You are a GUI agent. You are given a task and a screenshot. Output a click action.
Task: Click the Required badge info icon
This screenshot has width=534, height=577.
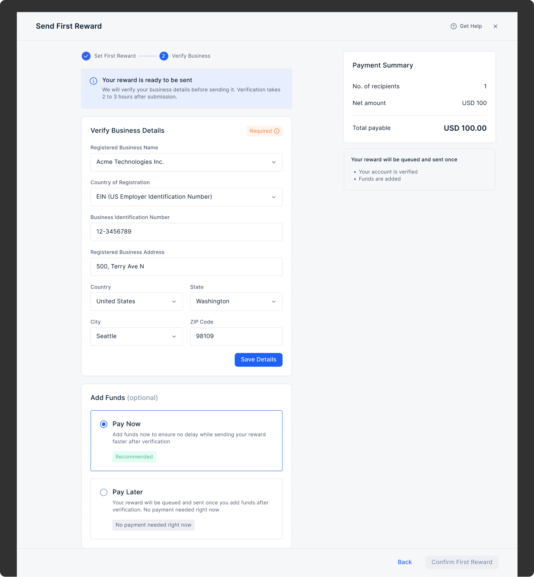277,131
